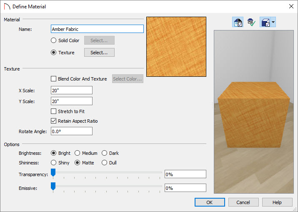The height and width of the screenshot is (212, 298).
Task: Confirm with the OK button
Action: 210,202
